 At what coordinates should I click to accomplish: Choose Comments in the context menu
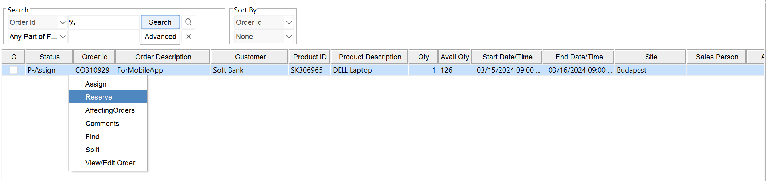coord(102,124)
